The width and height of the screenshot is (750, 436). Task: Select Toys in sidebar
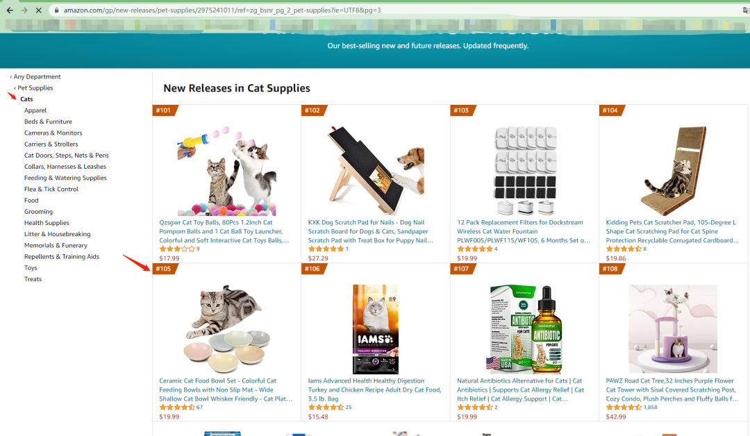tap(31, 268)
